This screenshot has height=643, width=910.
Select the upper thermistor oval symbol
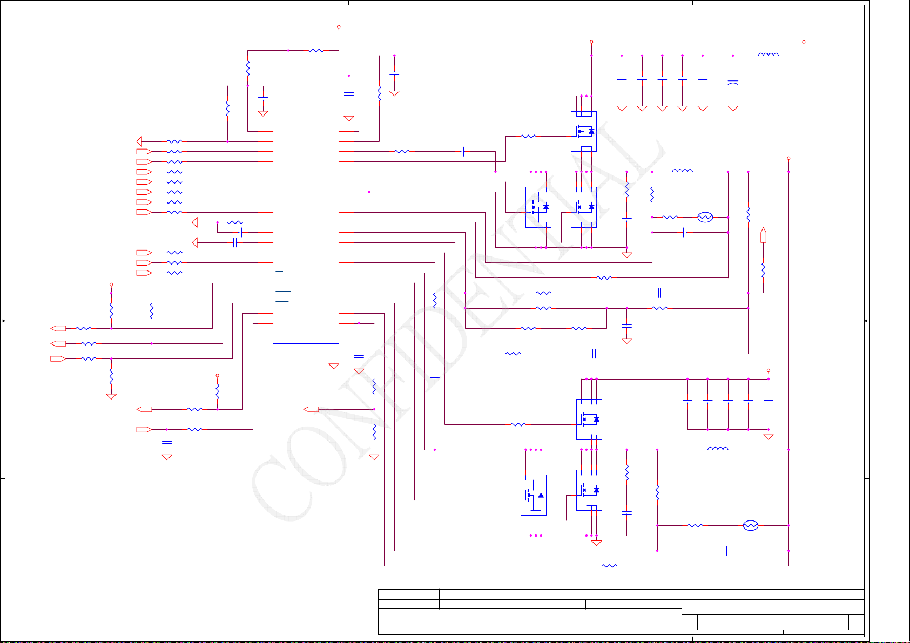pyautogui.click(x=705, y=217)
